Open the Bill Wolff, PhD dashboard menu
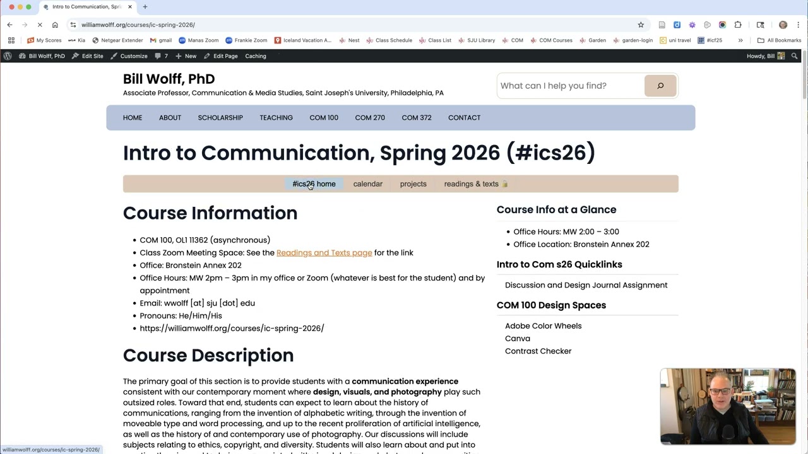This screenshot has height=454, width=808. [42, 56]
